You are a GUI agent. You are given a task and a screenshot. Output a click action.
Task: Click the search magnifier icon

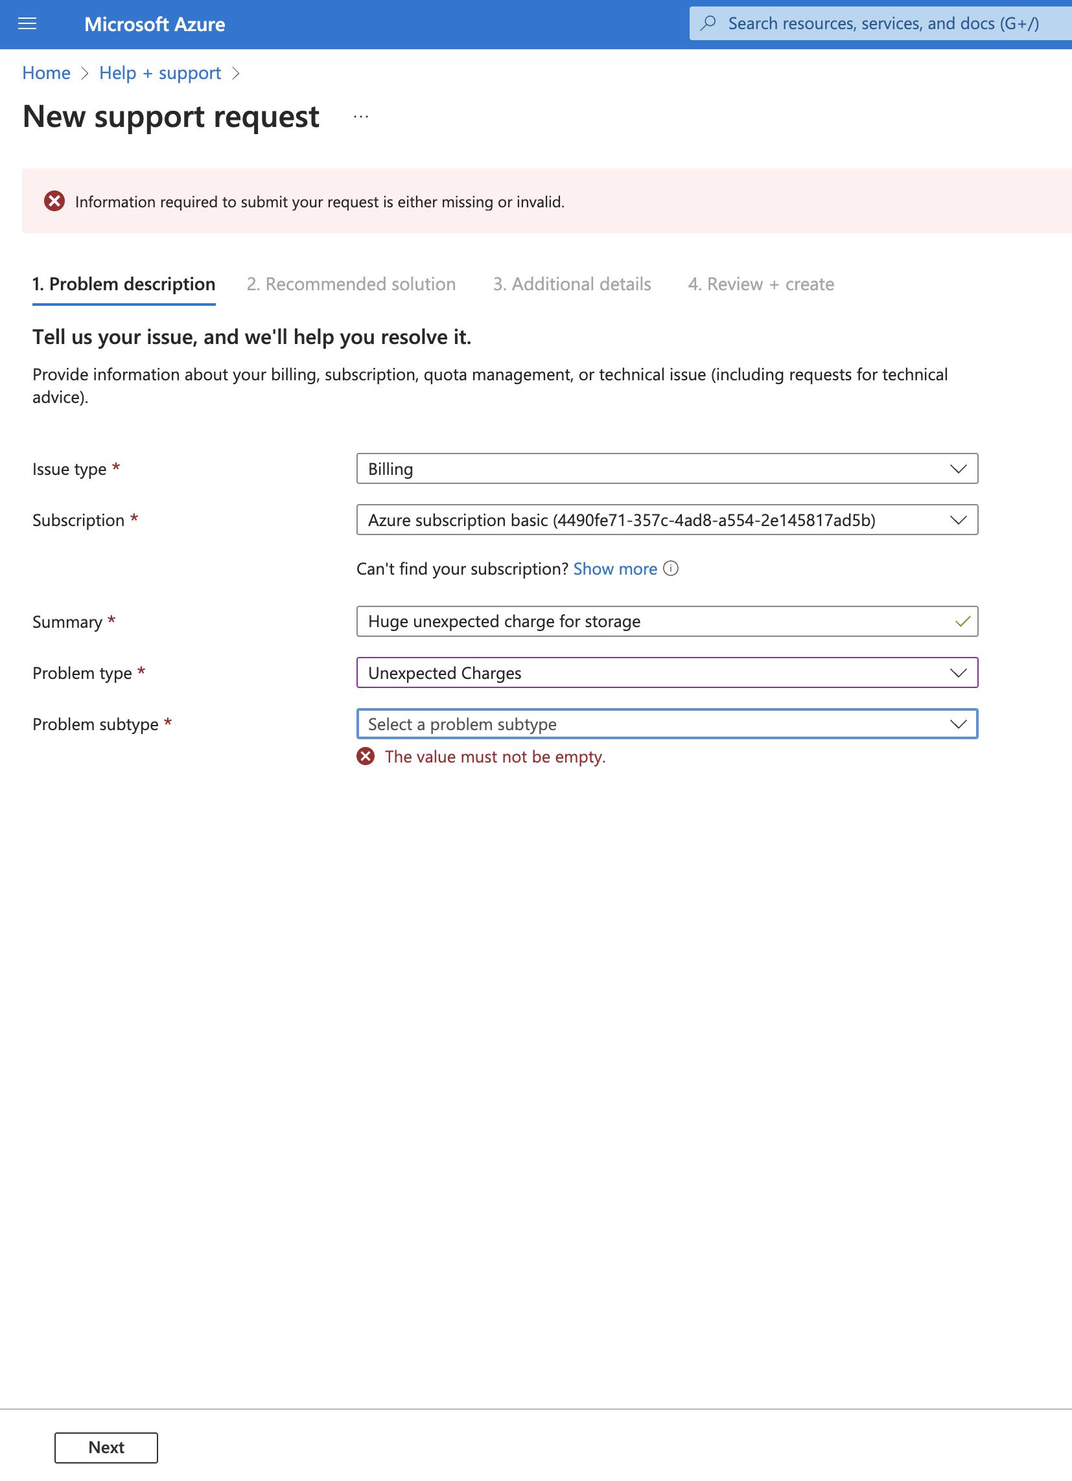708,23
